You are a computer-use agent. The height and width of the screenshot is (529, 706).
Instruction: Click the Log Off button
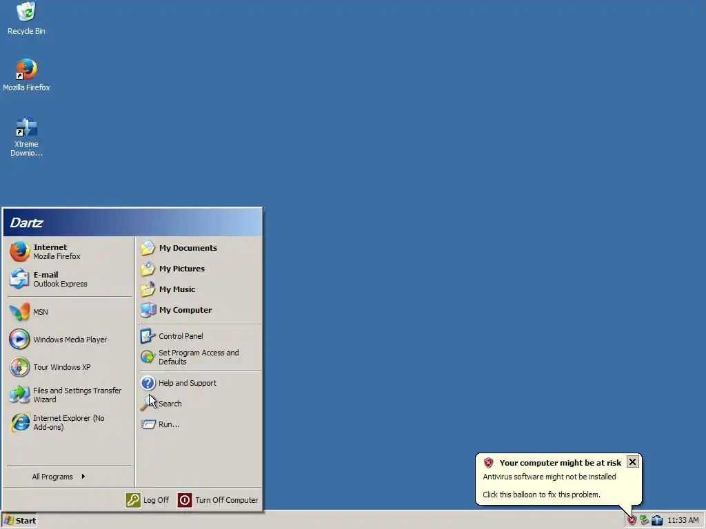click(148, 500)
